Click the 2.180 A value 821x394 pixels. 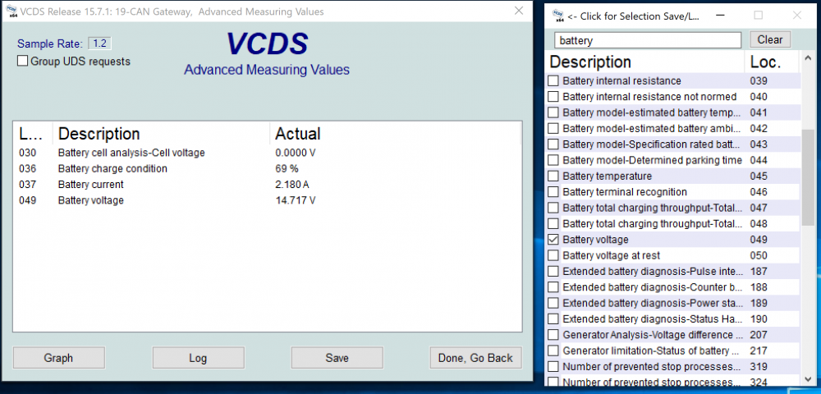[292, 184]
